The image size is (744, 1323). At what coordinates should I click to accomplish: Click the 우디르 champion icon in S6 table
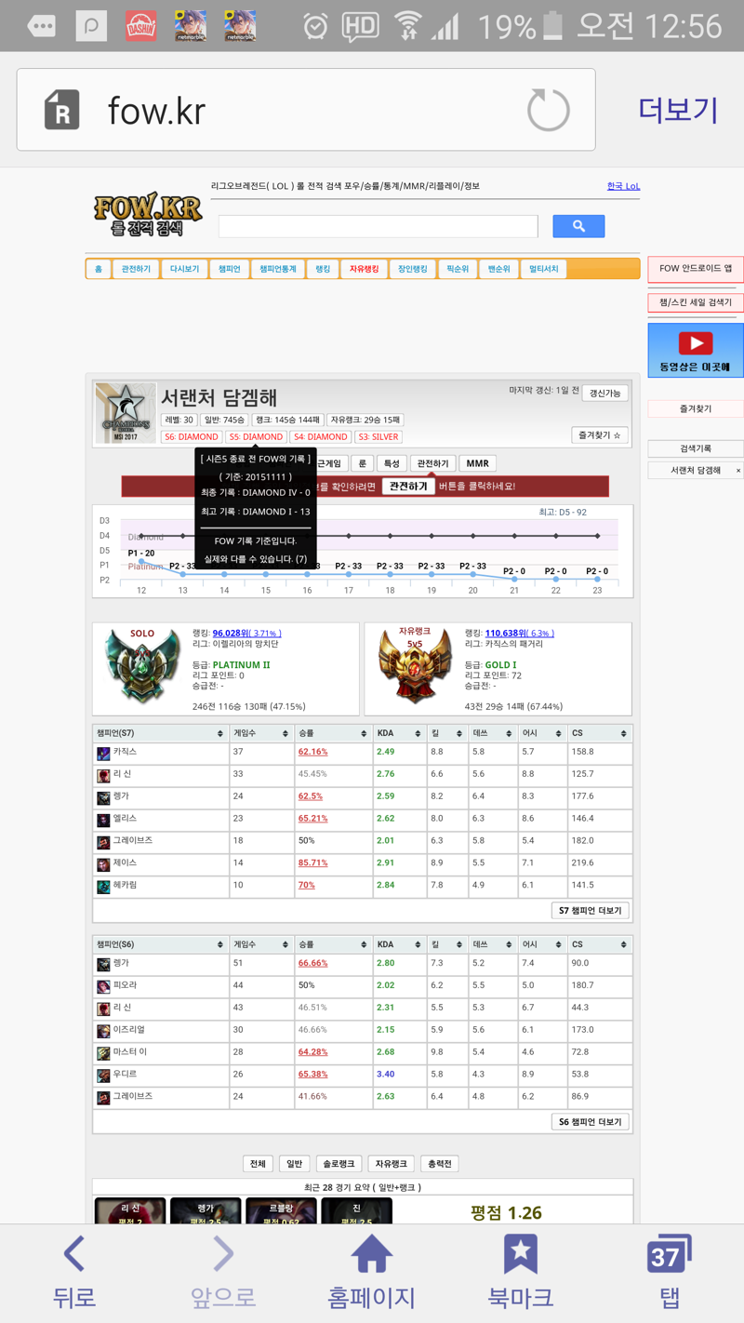(103, 1076)
